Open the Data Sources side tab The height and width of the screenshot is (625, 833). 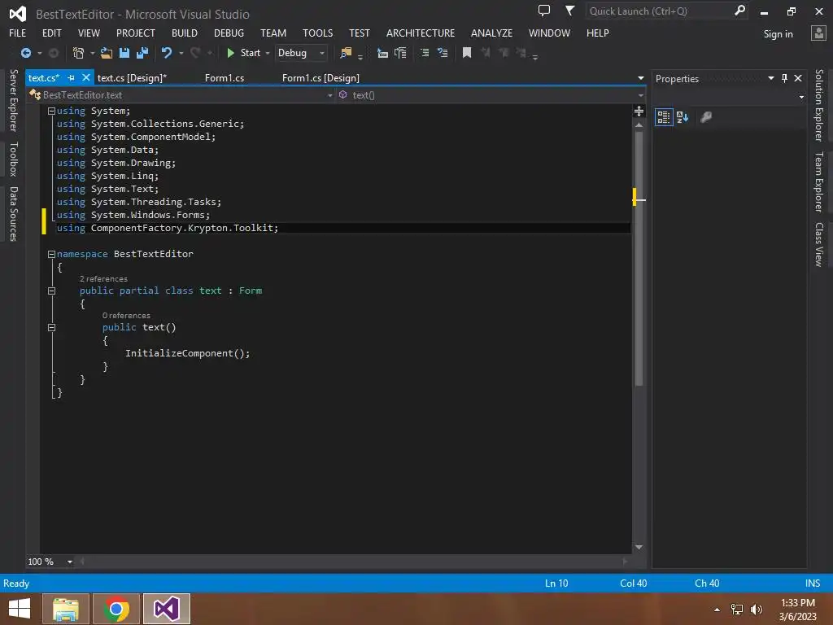click(13, 214)
